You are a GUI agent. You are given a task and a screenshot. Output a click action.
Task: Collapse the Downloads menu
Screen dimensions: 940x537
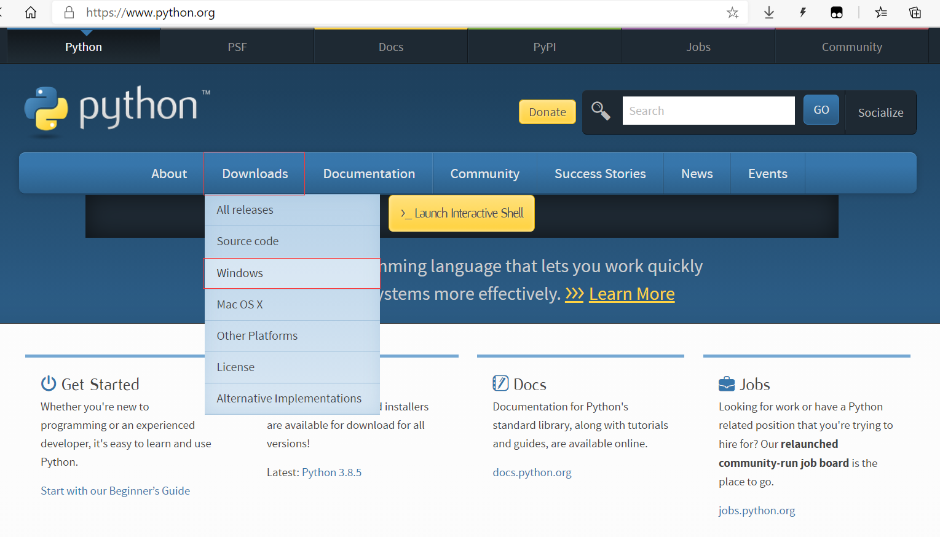(255, 174)
